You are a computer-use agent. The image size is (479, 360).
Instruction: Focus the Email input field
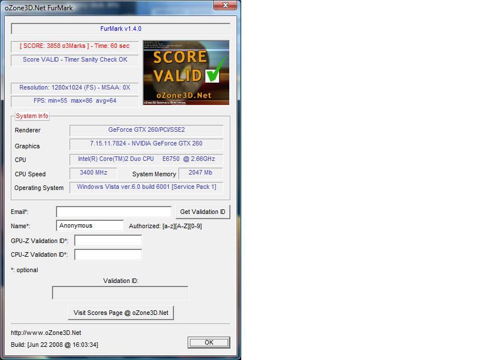[113, 212]
